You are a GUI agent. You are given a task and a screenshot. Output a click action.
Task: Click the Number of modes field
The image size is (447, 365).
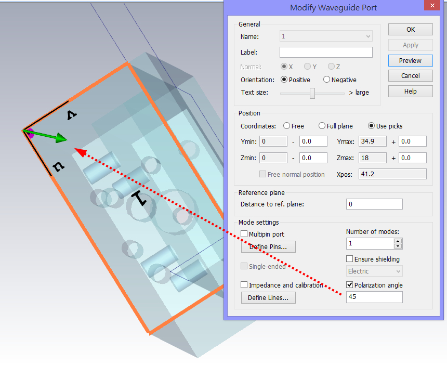(x=370, y=243)
